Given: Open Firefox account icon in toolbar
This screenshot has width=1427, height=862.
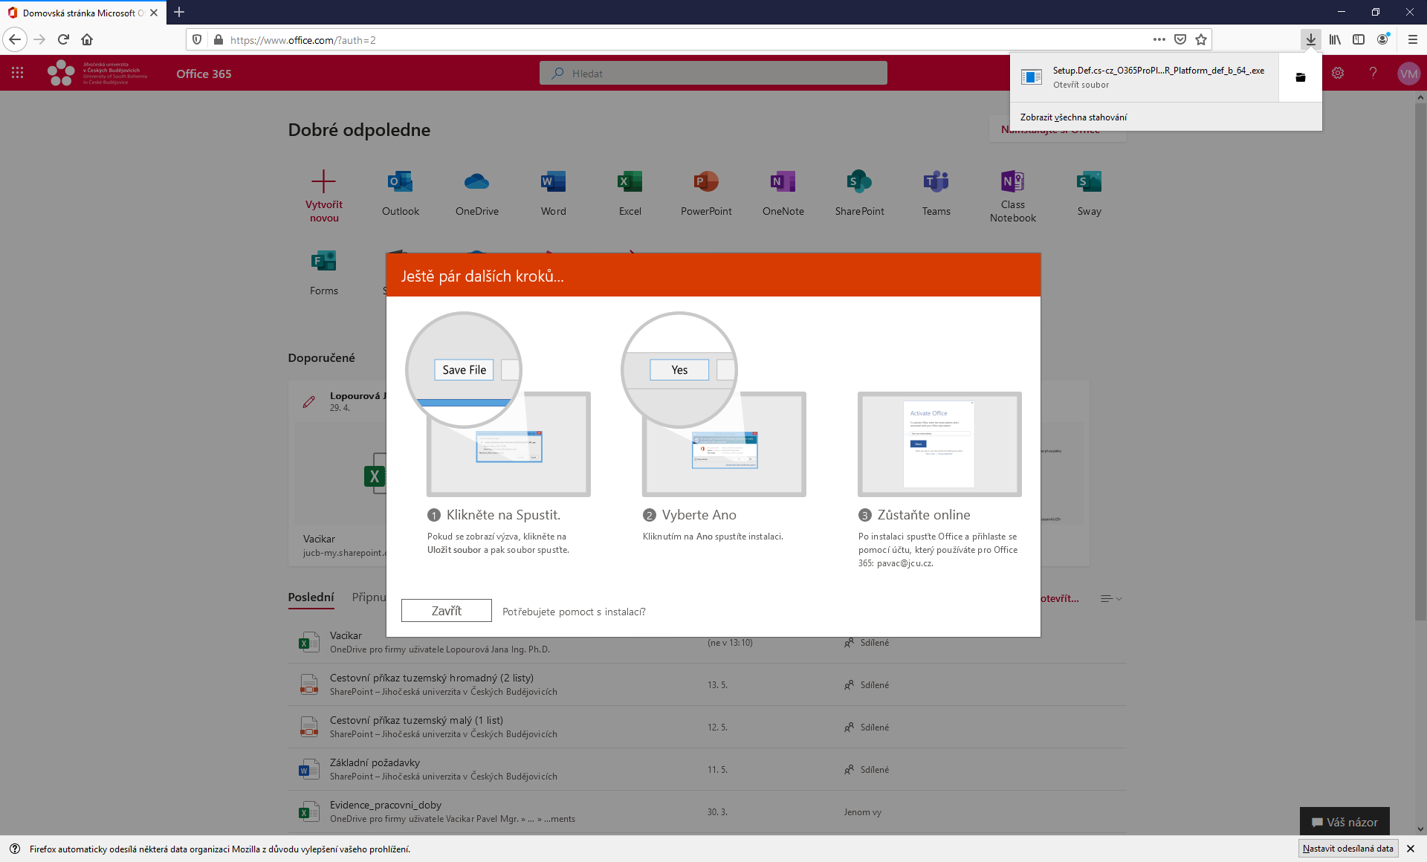Looking at the screenshot, I should pyautogui.click(x=1382, y=39).
